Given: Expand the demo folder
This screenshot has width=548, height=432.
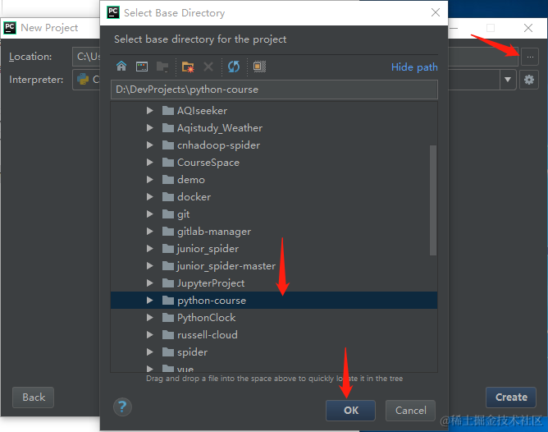Looking at the screenshot, I should (149, 179).
